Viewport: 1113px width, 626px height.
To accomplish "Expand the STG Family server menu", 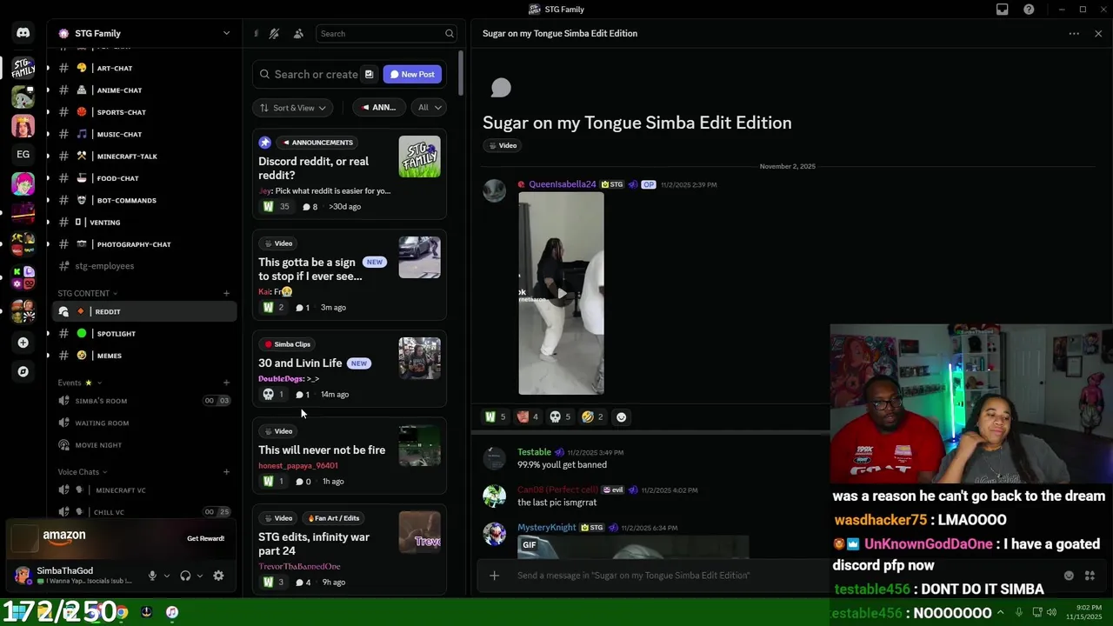I will 226,34.
